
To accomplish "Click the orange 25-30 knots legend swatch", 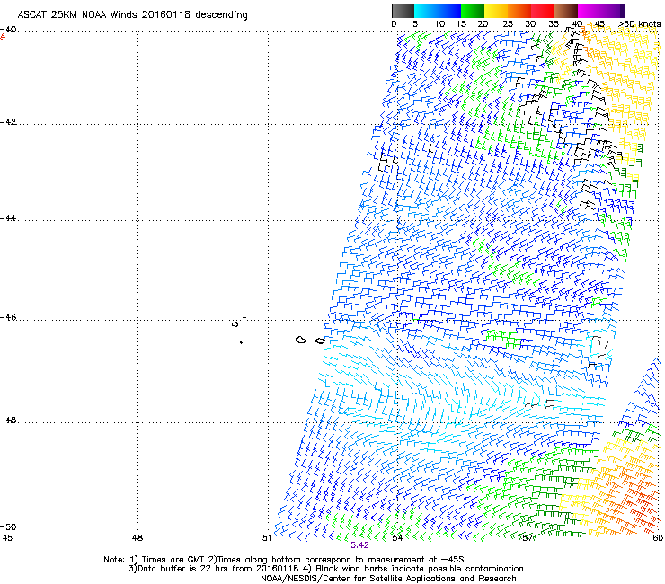I will tap(519, 11).
